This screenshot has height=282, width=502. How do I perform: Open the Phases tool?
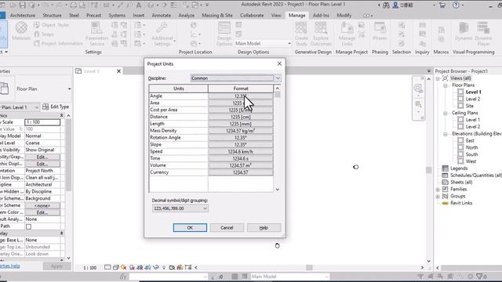(380, 31)
